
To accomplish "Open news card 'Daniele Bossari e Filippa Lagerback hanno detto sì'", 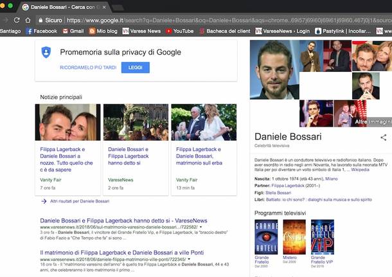I will click(x=129, y=156).
